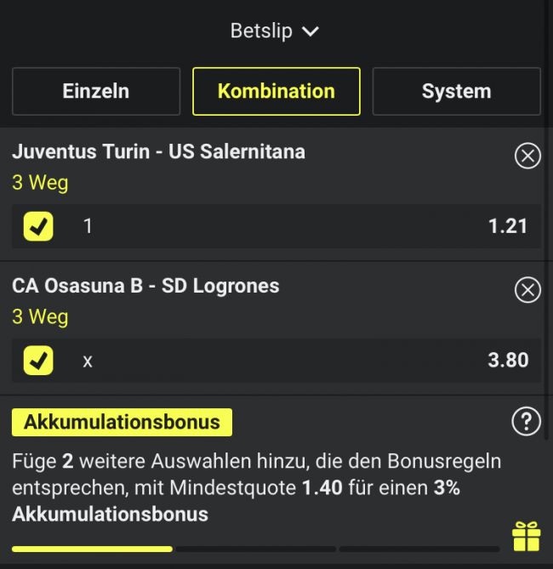Open the Akkumulationsbonus help question mark
Screen dimensions: 553x569
526,421
